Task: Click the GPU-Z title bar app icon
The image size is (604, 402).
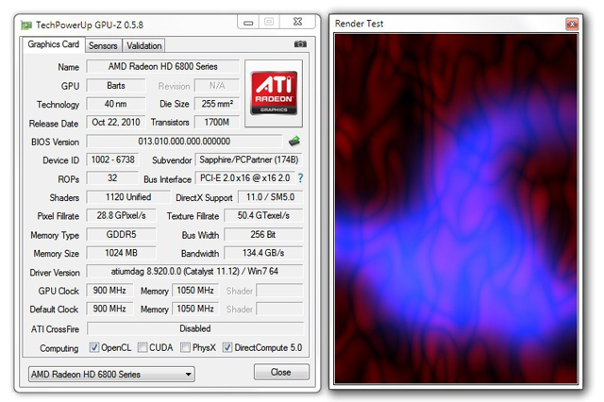Action: point(26,25)
